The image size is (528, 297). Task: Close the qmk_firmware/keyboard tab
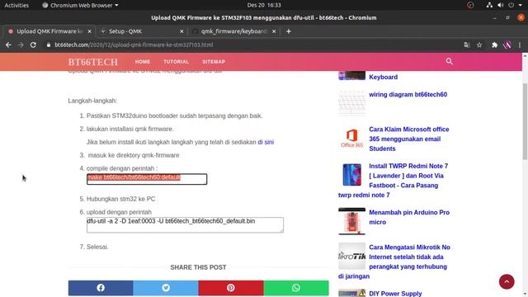[274, 31]
